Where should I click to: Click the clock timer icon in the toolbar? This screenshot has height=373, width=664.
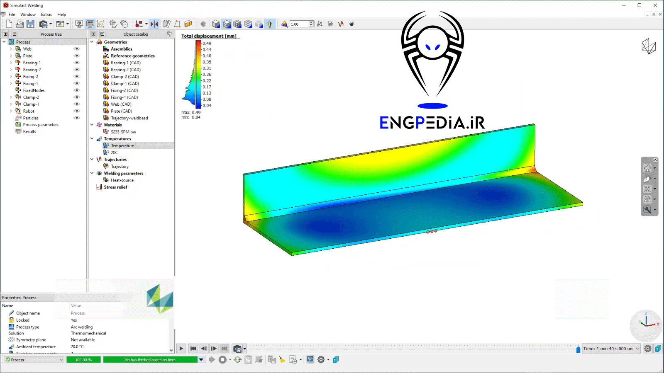point(124,24)
